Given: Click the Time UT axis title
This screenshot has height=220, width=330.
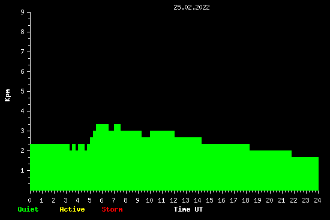Looking at the screenshot, I should (188, 209).
